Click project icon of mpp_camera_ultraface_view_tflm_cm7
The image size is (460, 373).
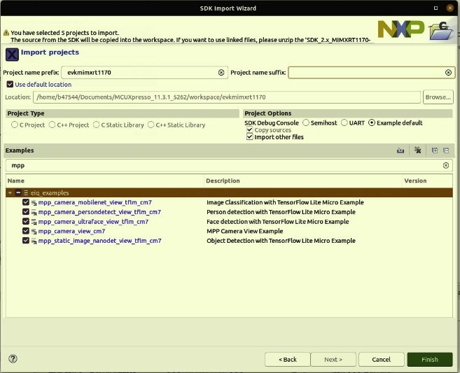click(34, 222)
